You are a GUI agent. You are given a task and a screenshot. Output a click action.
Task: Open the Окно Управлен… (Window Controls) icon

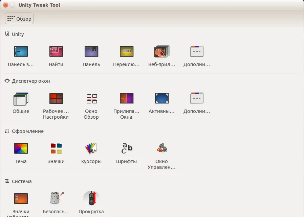pos(162,148)
